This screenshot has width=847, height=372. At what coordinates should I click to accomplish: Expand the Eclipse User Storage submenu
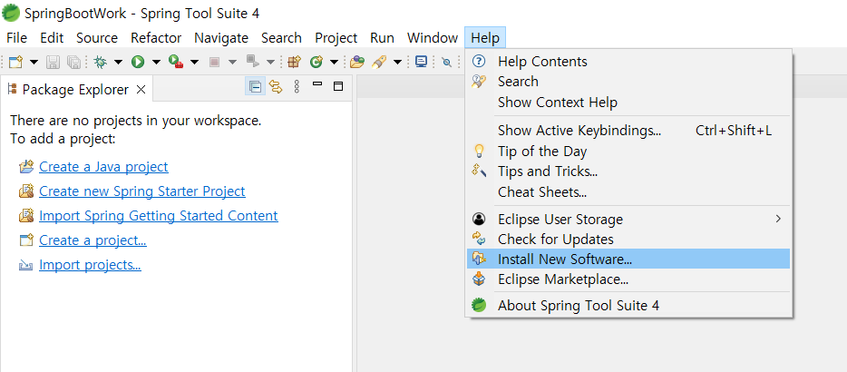pos(628,219)
